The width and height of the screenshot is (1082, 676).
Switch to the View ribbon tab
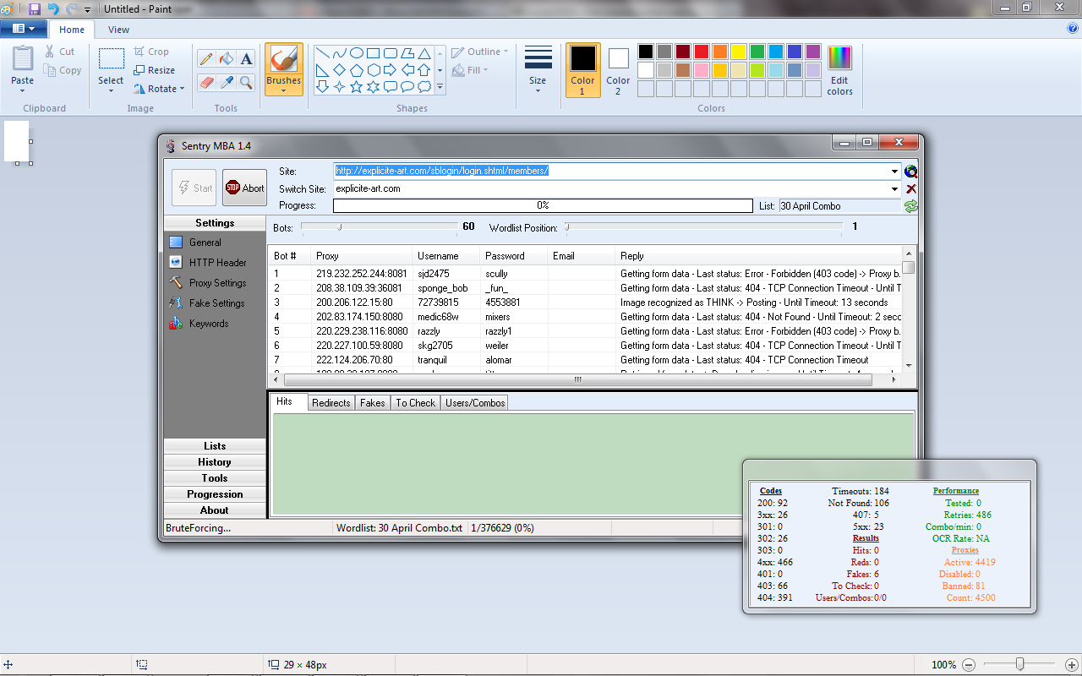pos(118,30)
